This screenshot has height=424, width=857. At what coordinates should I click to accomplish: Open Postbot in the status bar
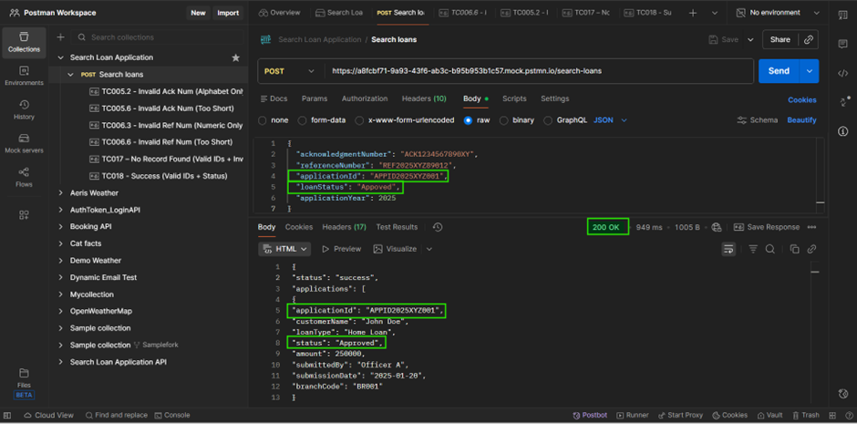590,415
